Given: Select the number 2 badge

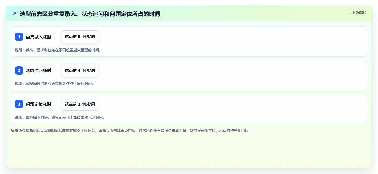Looking at the screenshot, I should pos(19,70).
